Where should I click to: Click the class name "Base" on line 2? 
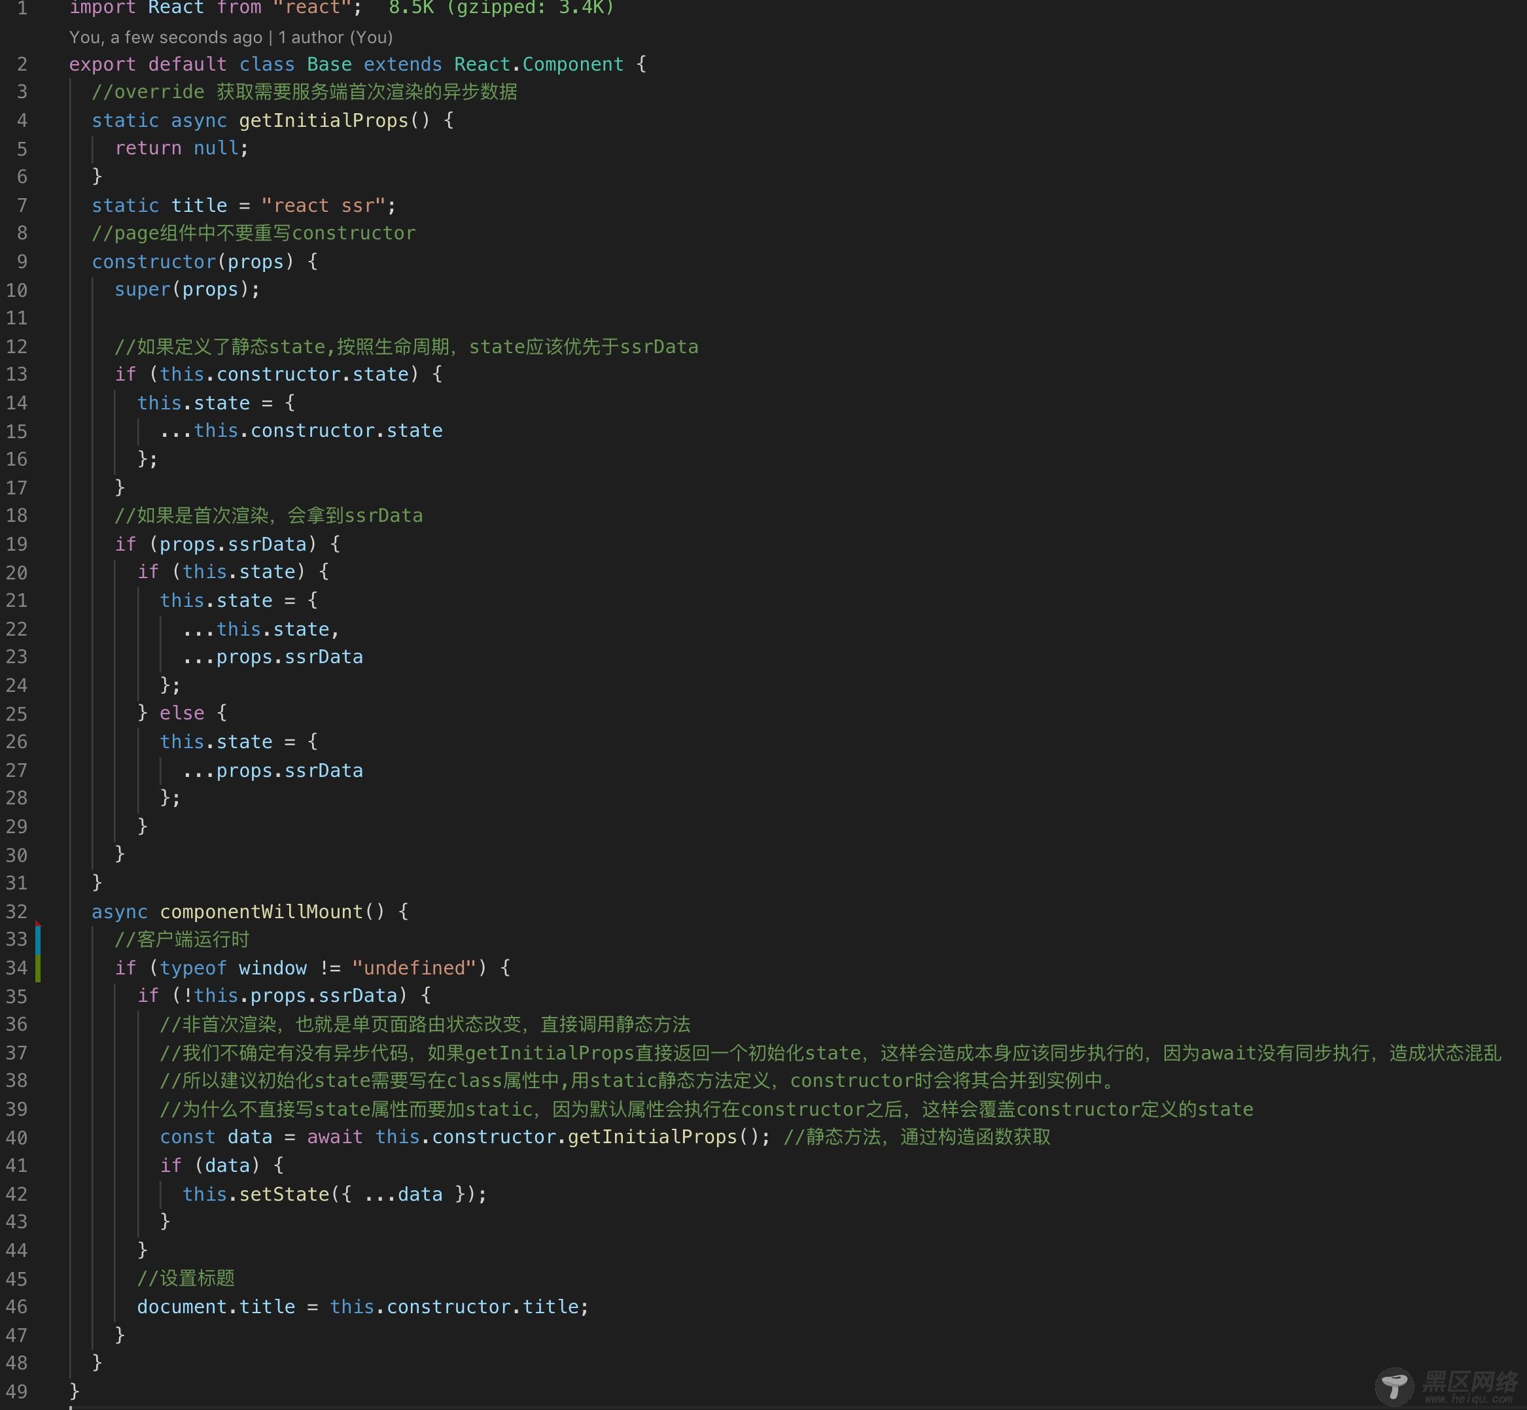[330, 64]
